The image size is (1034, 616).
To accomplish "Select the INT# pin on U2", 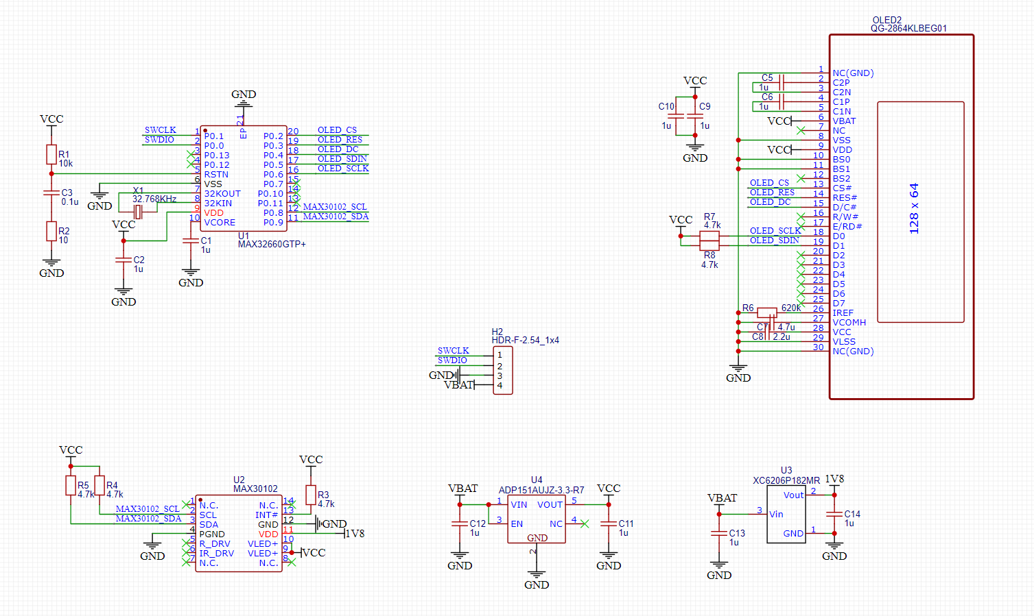I will pos(267,515).
